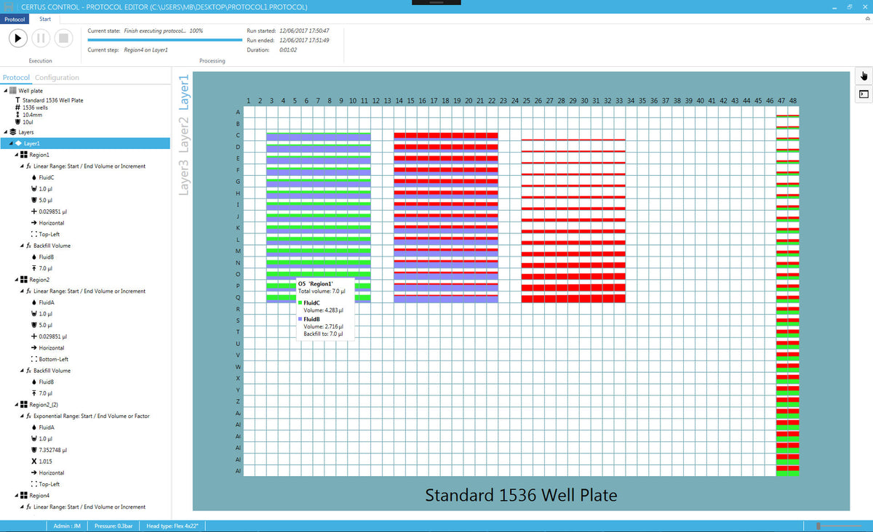Click the beaker icon beside 7.352748 µl
Viewport: 873px width, 532px height.
click(x=34, y=450)
